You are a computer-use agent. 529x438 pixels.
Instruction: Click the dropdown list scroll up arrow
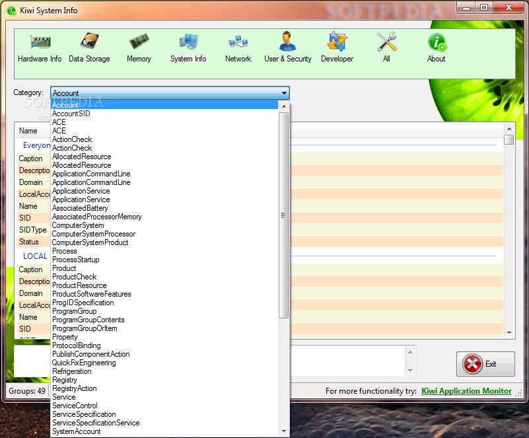[x=284, y=106]
